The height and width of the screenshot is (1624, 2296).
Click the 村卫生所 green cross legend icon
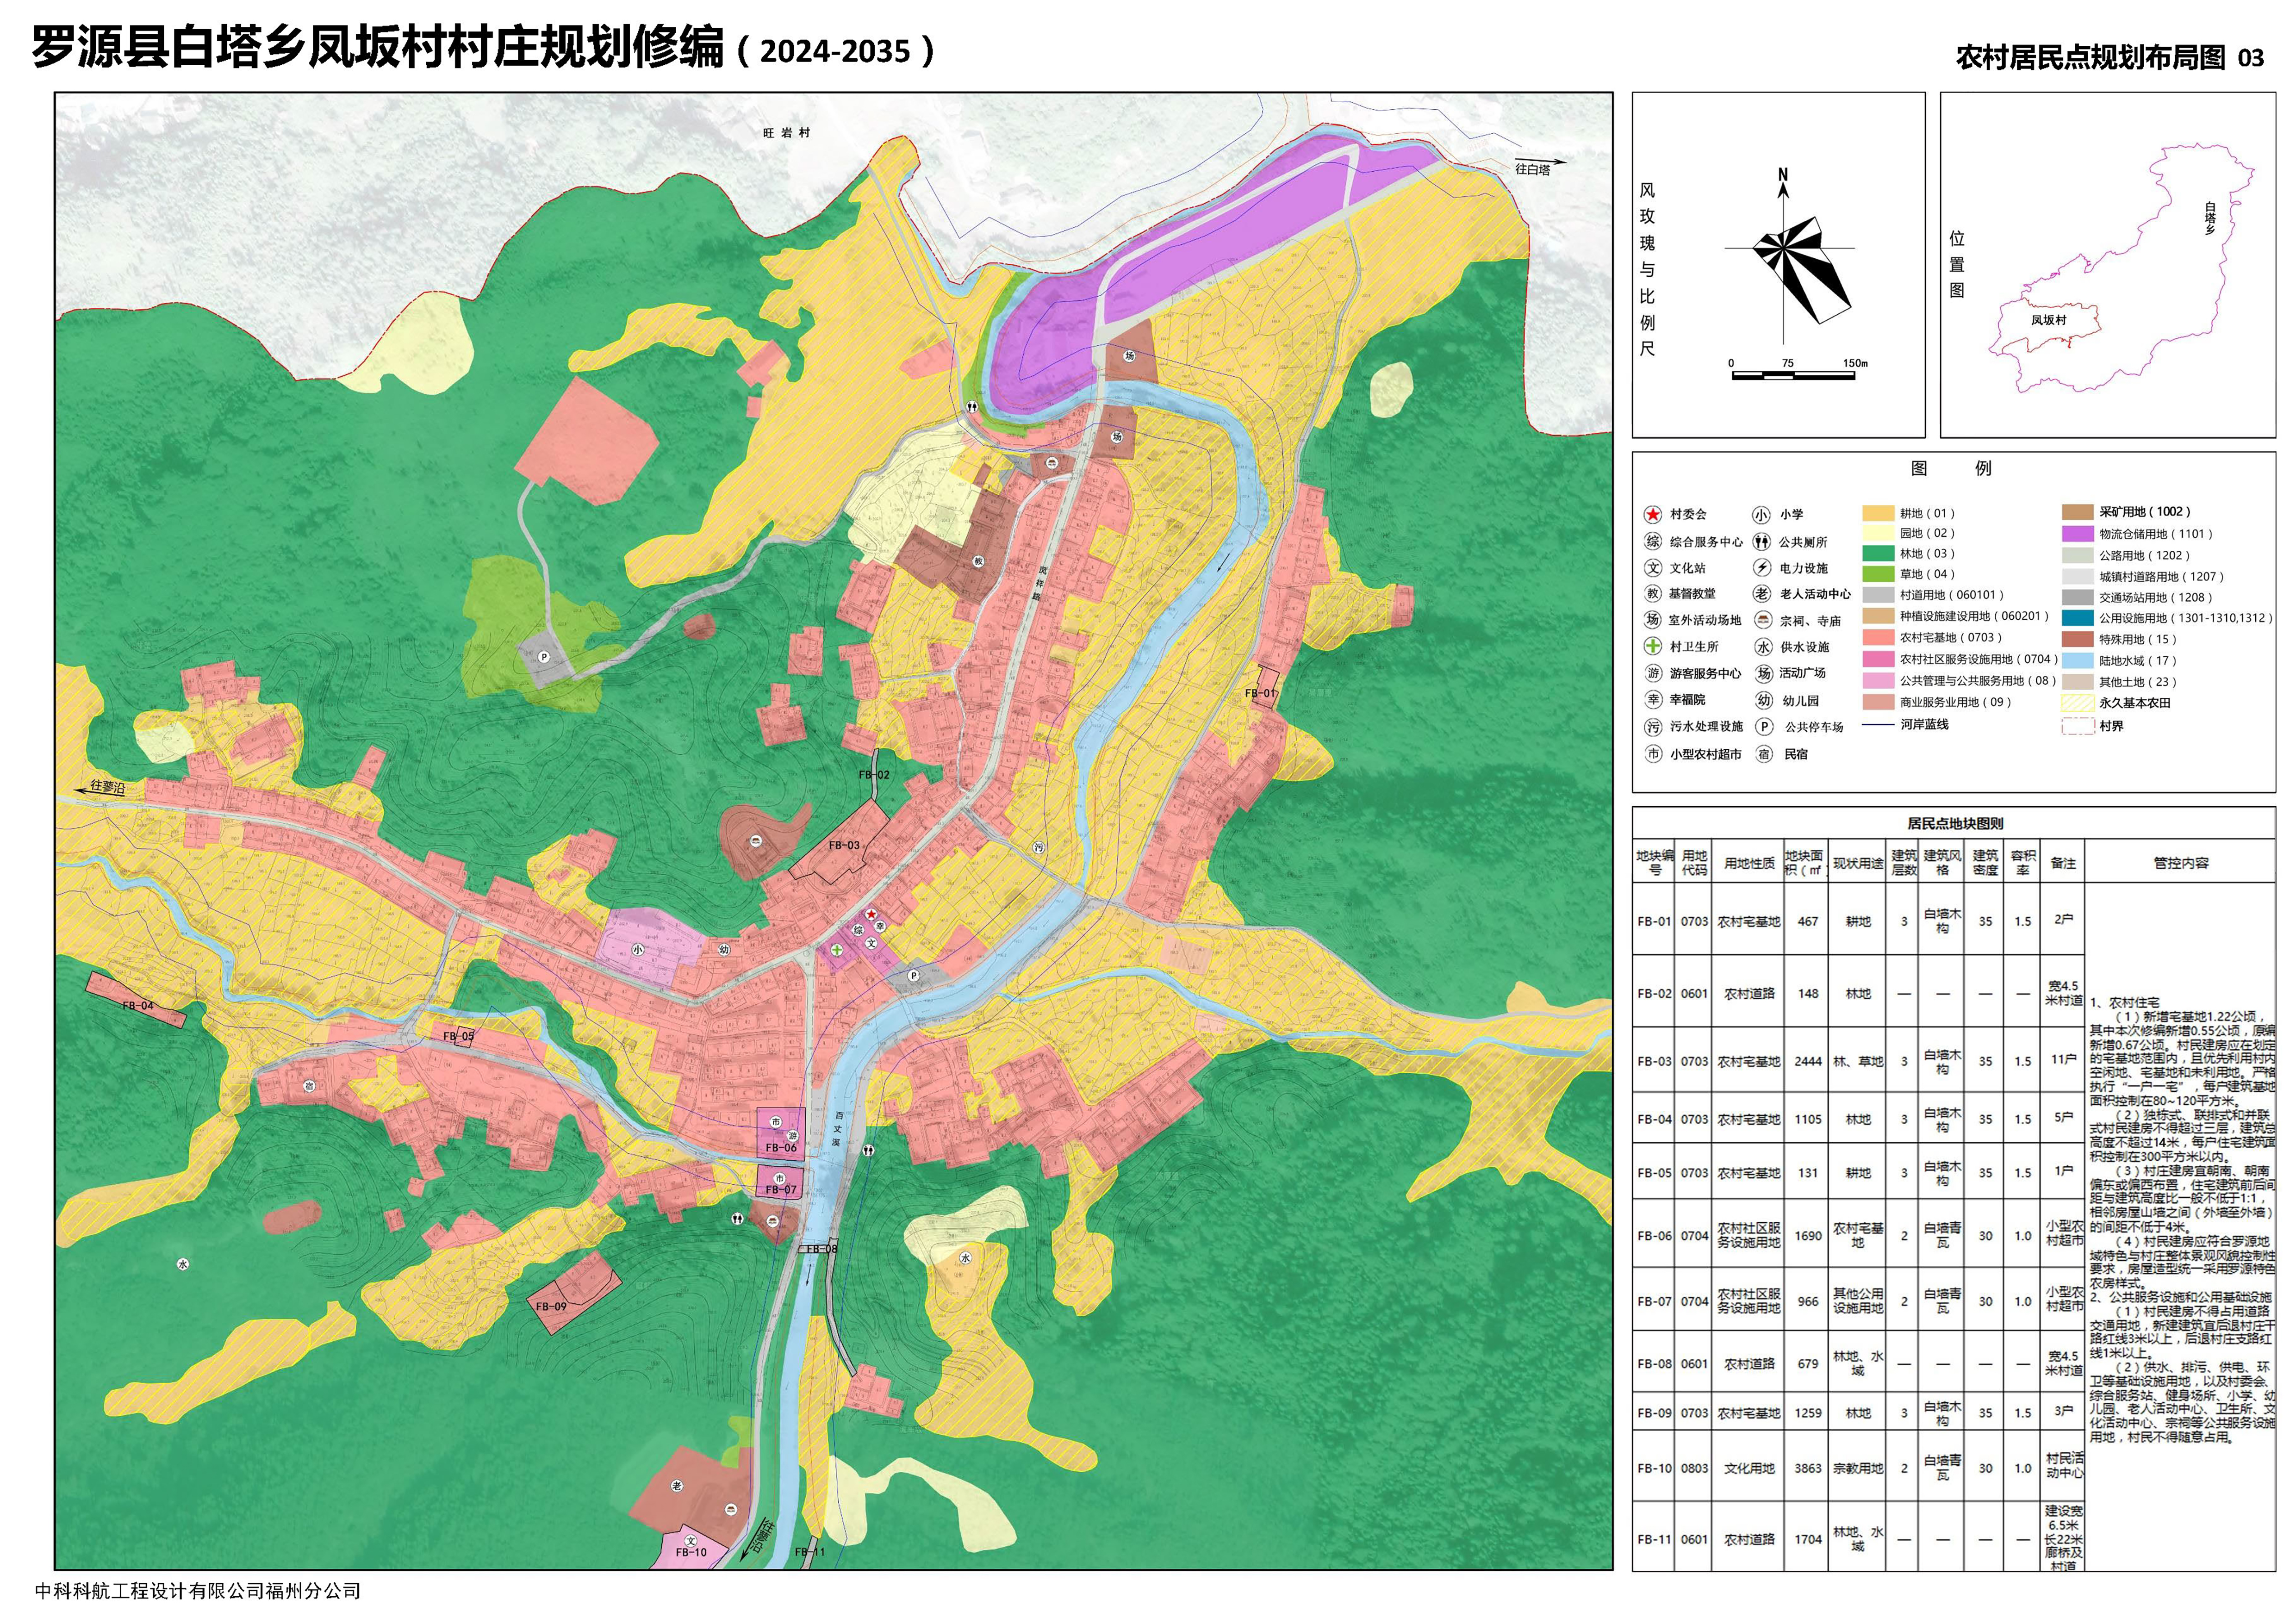(1653, 646)
